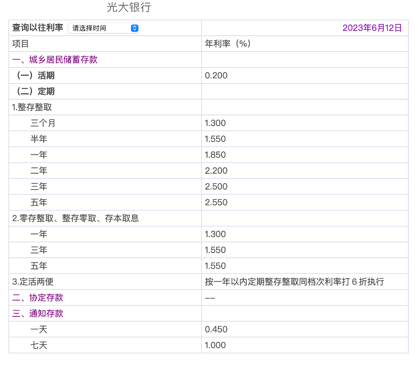Select the 年利率(%) column header
This screenshot has width=418, height=365.
pos(228,44)
